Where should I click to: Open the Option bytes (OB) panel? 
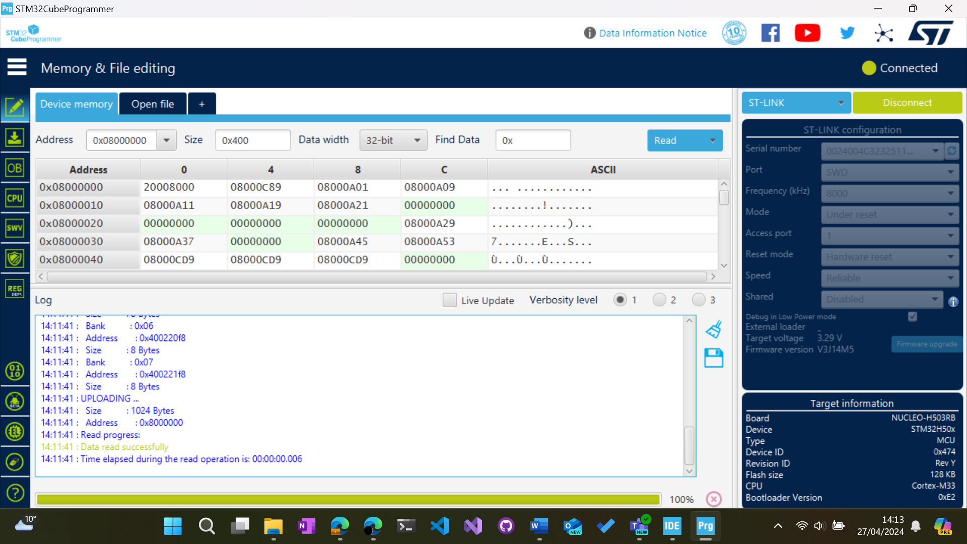click(15, 168)
